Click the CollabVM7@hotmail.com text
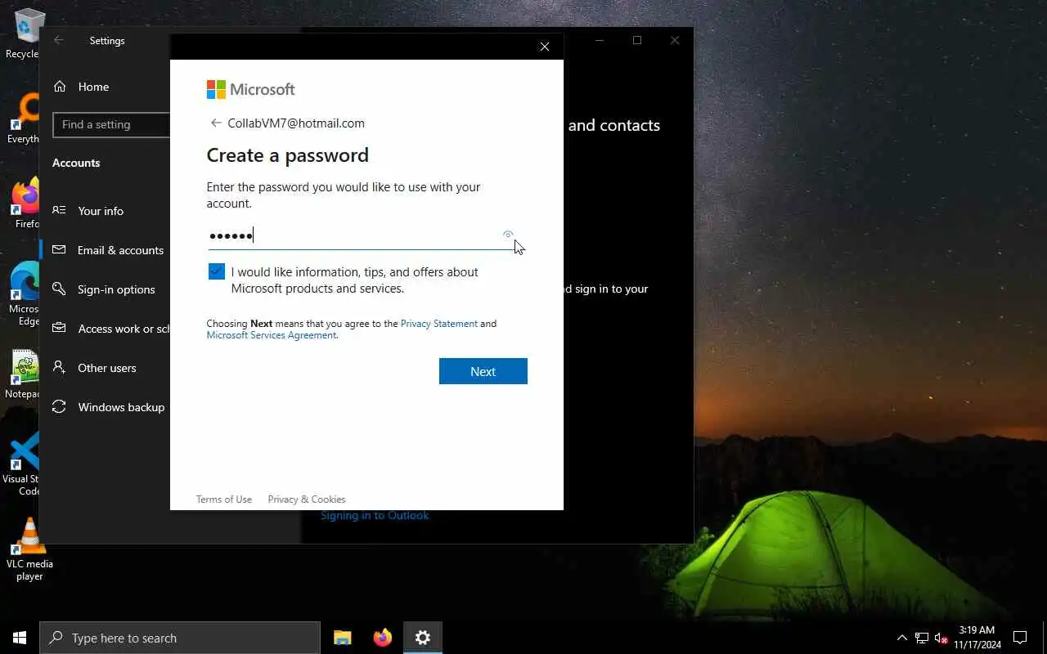Viewport: 1047px width, 654px height. 296,123
